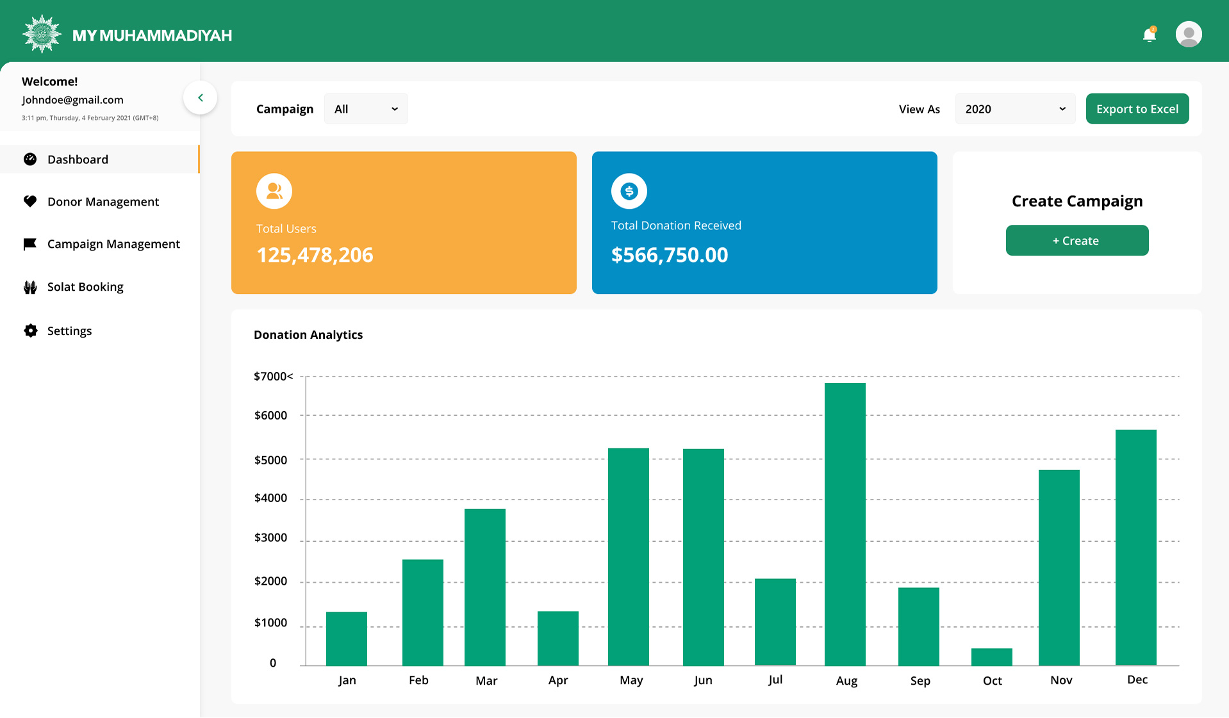Click the Nov bar in the chart
Screen dimensions: 1229x718
pyautogui.click(x=1059, y=567)
